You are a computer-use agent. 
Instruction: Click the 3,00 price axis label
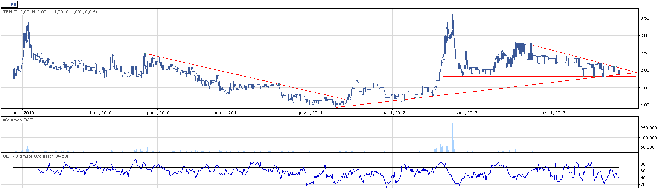click(644, 35)
